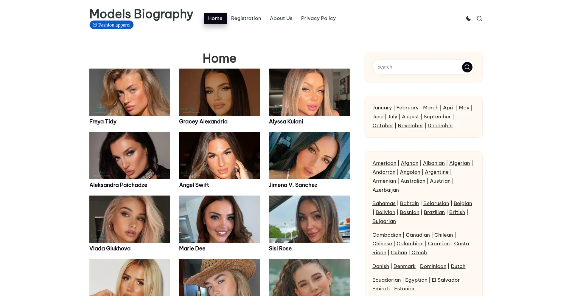
Task: Click the Fashion apparel ad badge
Action: 111,25
